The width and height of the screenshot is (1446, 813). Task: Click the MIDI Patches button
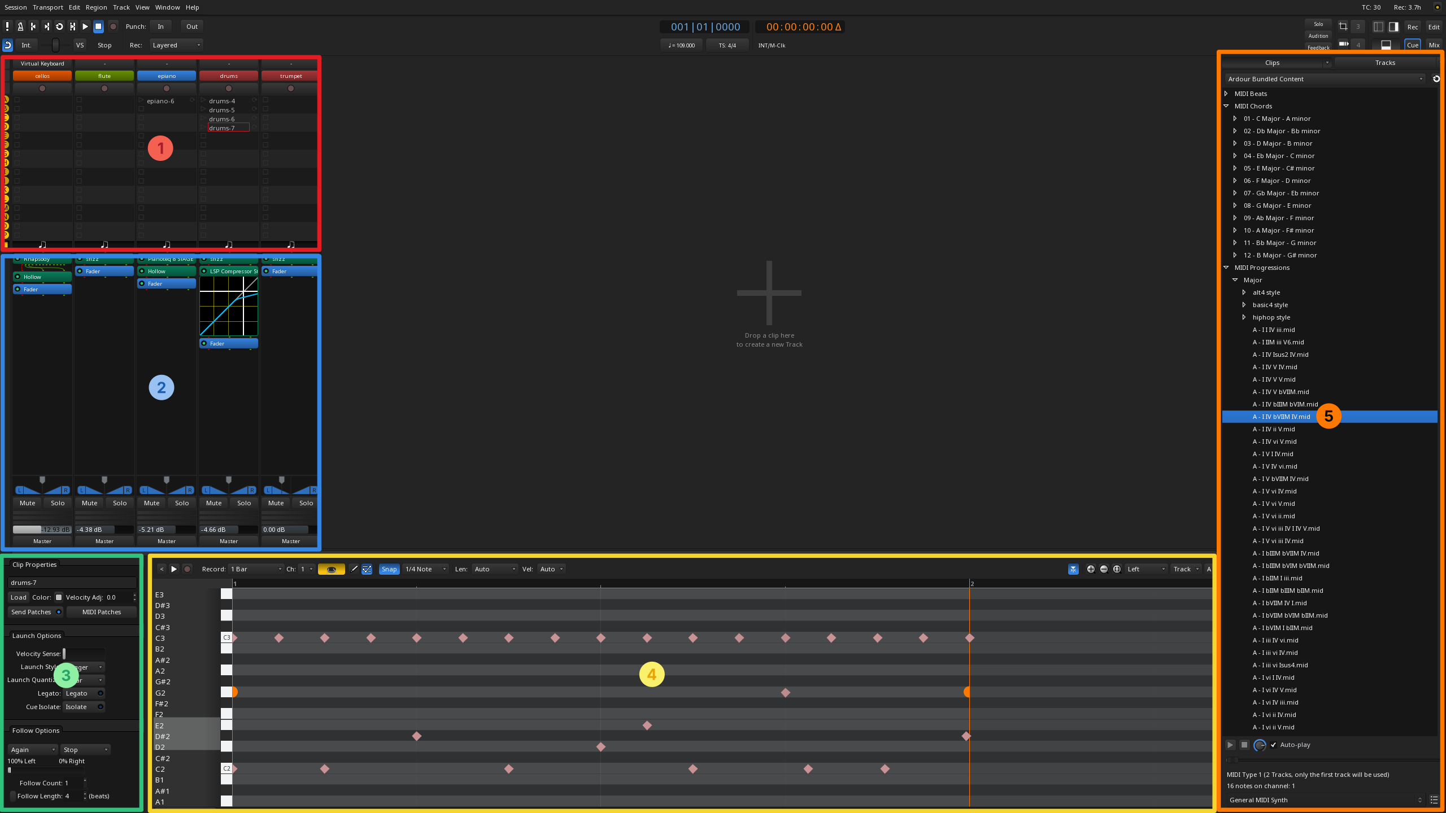click(102, 612)
